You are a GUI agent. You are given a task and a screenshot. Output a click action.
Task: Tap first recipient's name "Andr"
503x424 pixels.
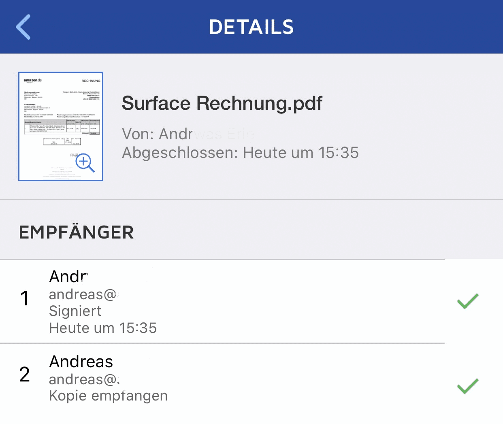(x=68, y=277)
